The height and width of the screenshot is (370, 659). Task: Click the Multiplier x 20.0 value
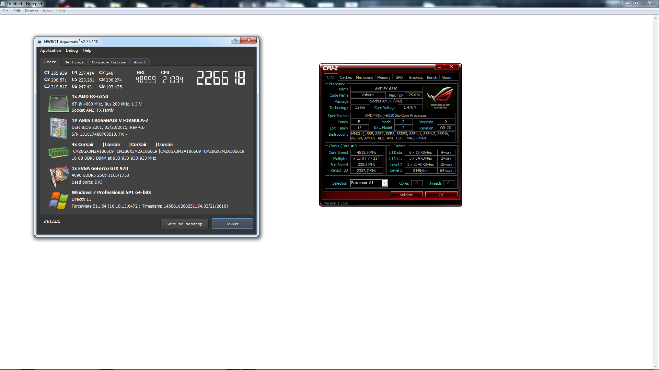(x=367, y=159)
